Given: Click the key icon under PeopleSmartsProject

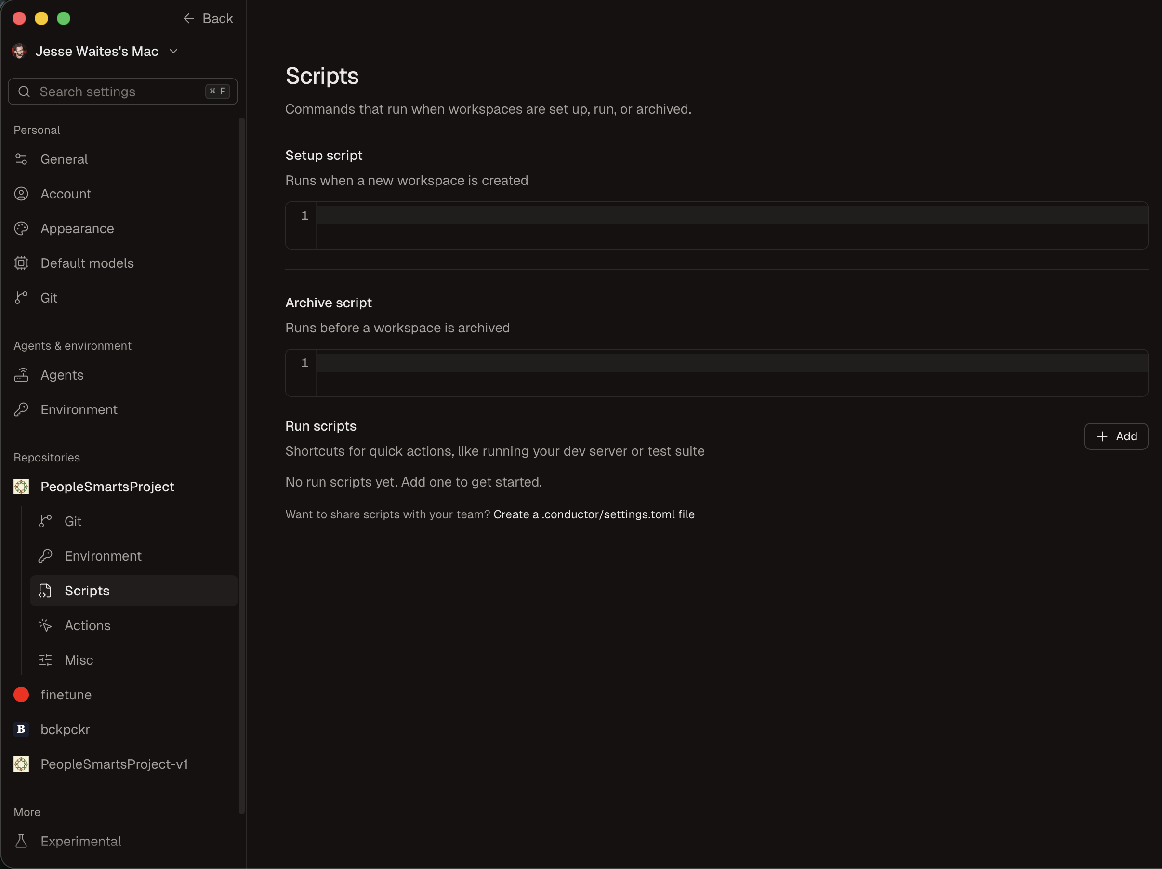Looking at the screenshot, I should click(x=45, y=556).
